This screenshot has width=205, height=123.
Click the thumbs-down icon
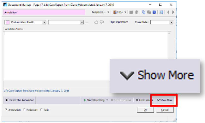102,22
